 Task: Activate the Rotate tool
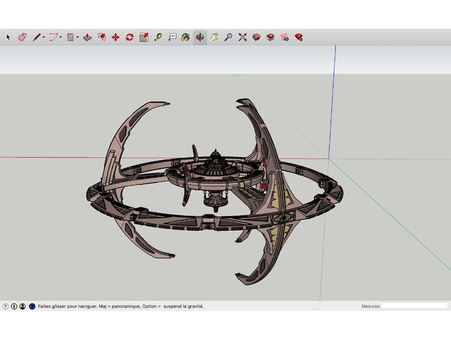129,37
